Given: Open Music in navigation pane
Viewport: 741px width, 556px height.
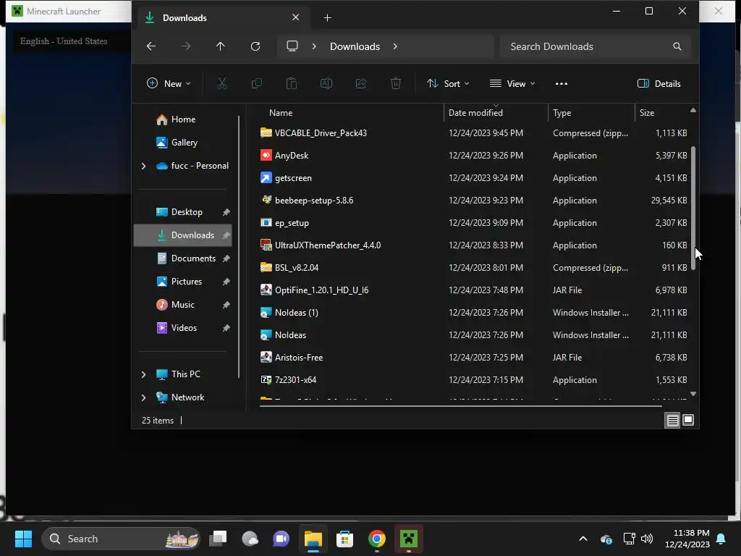Looking at the screenshot, I should click(x=182, y=305).
